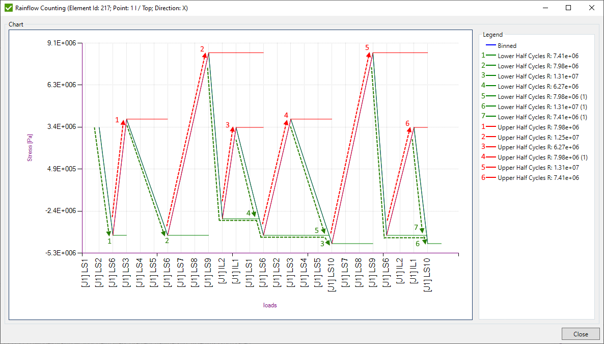Viewport: 604px width, 344px height.
Task: Click the Stress [Pa] y-axis title
Action: point(30,148)
